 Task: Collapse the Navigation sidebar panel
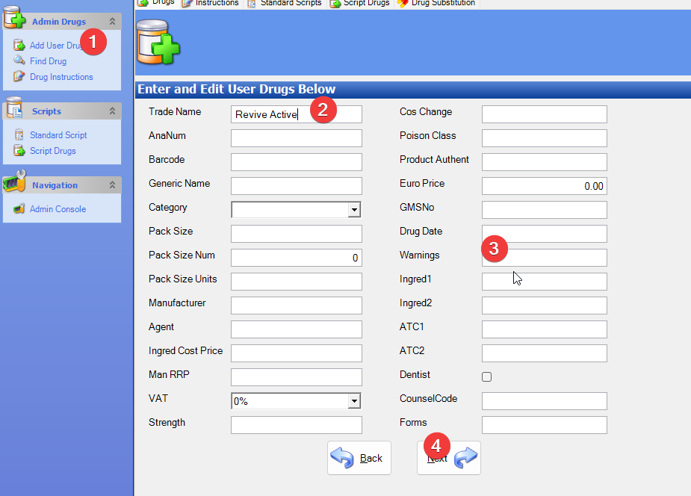[112, 185]
